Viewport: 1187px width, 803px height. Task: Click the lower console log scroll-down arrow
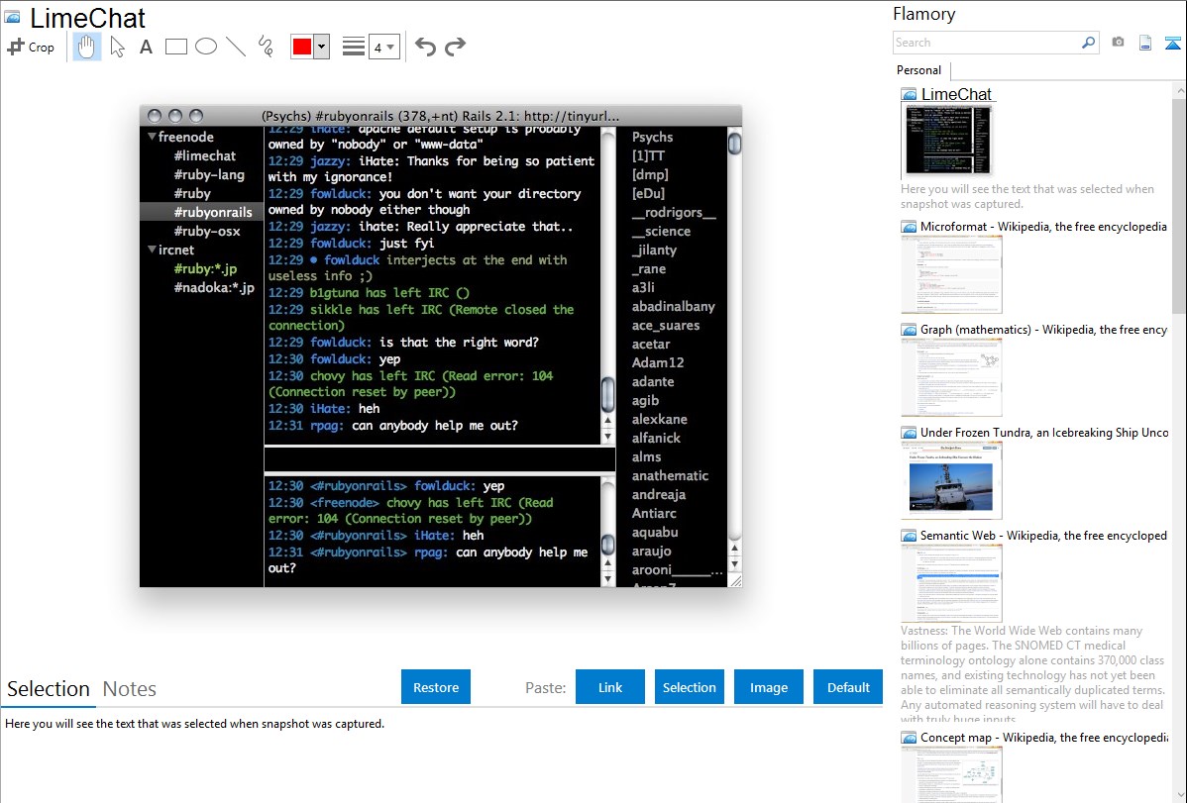(607, 579)
